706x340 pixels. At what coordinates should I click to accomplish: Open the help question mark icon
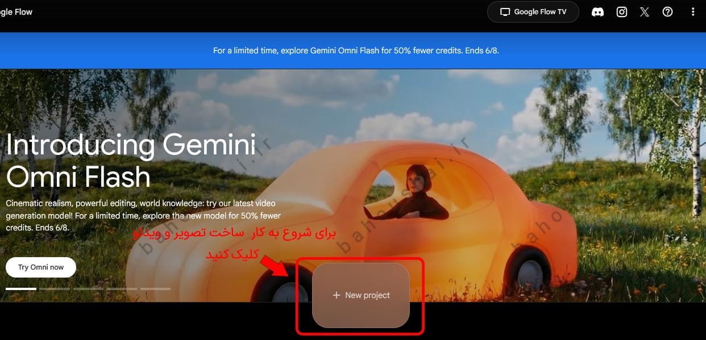[668, 12]
